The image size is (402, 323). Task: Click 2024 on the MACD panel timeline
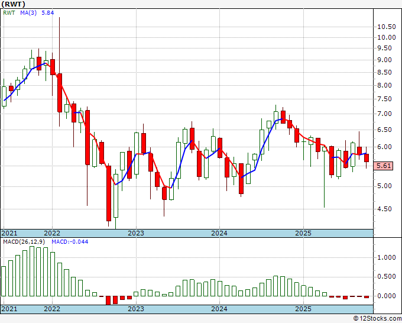pyautogui.click(x=219, y=309)
